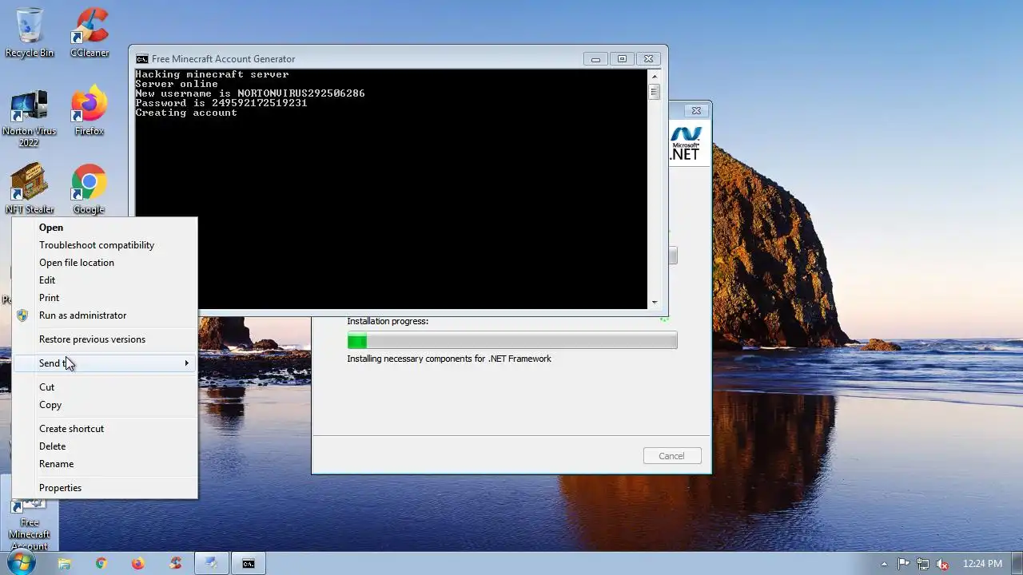Open the NFT Stealer desktop shortcut
This screenshot has width=1023, height=575.
pyautogui.click(x=30, y=188)
